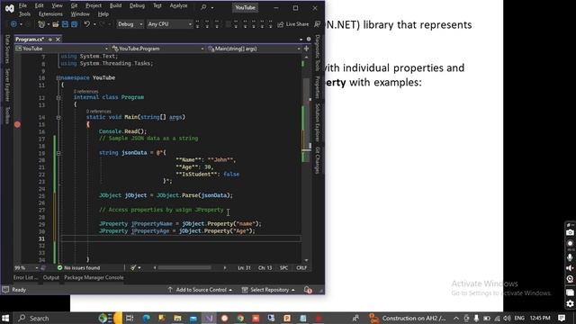Open the Extensions menu
This screenshot has width=576, height=324.
click(x=50, y=14)
